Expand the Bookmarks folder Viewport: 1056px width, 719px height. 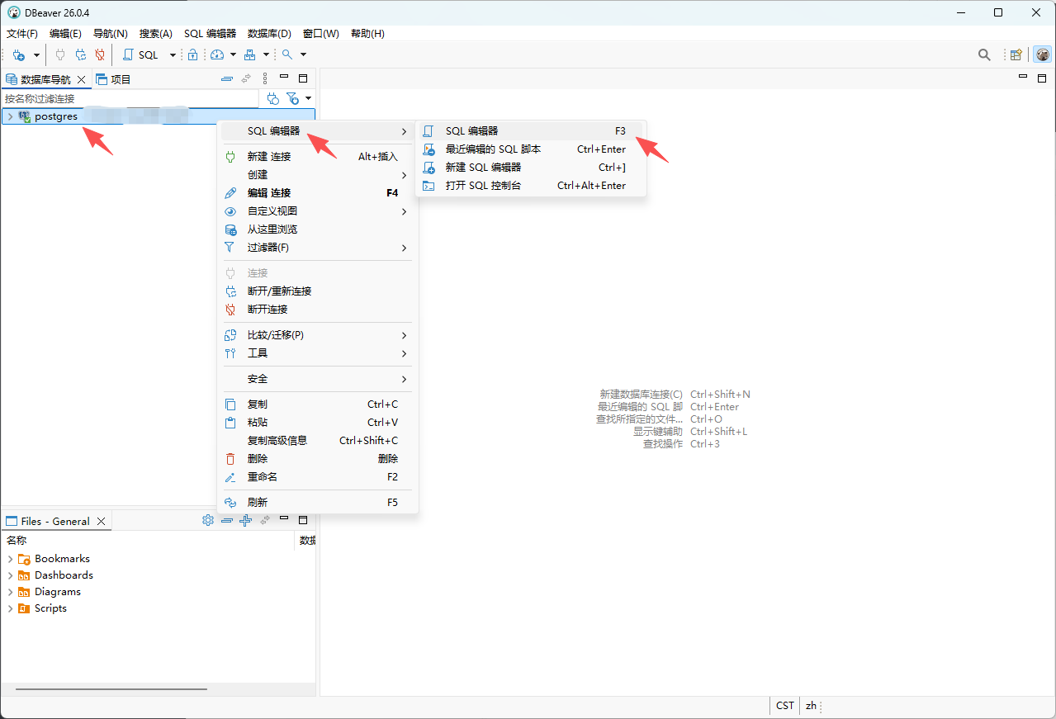tap(10, 559)
